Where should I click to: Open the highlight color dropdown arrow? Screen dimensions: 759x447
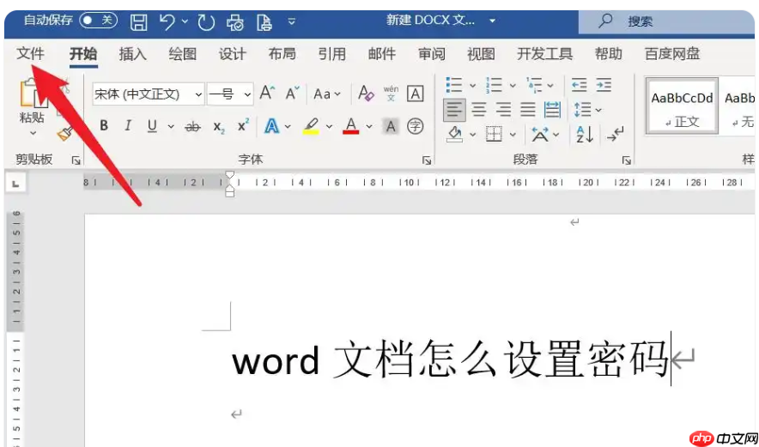329,127
